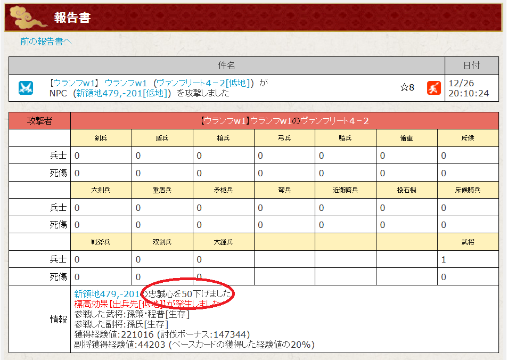This screenshot has width=508, height=360.
Task: Click the ☆8 star rating
Action: pyautogui.click(x=407, y=87)
